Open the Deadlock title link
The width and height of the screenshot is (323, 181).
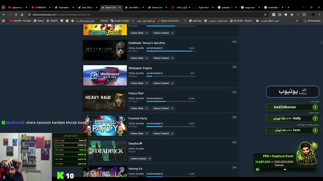135,144
